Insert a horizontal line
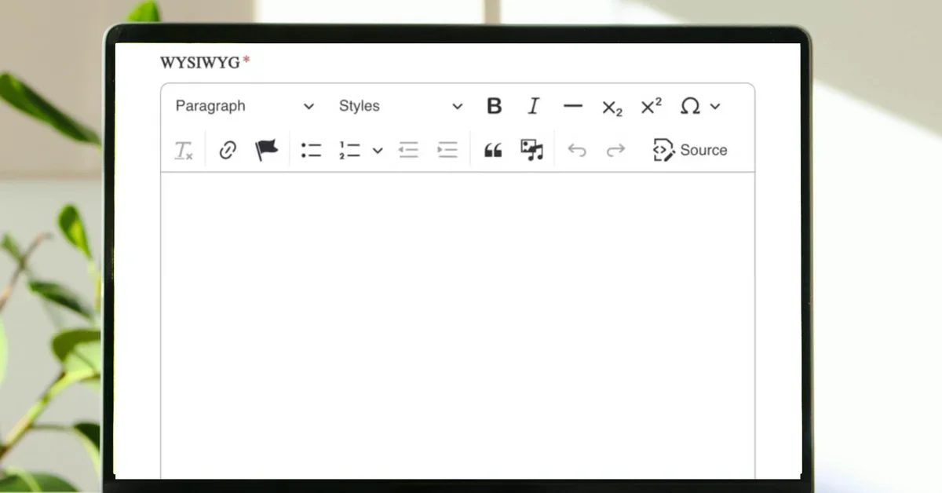The height and width of the screenshot is (493, 942). (573, 106)
